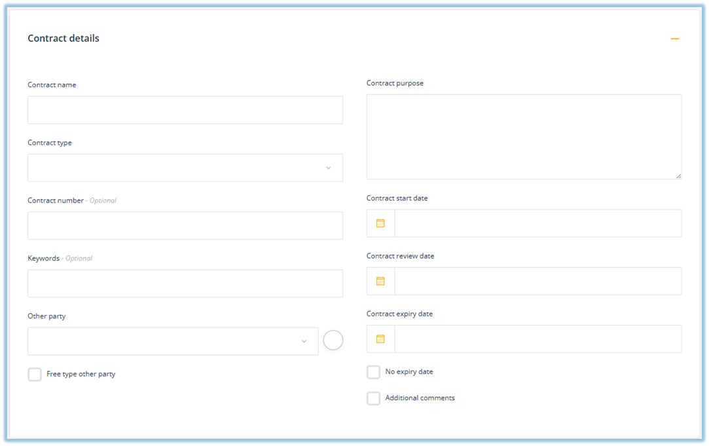The height and width of the screenshot is (446, 709).
Task: Click the Free type other party label
Action: (x=81, y=375)
